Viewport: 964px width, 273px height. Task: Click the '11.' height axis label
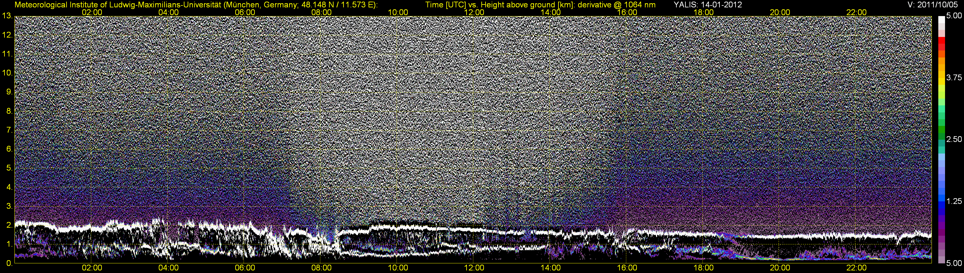(x=7, y=54)
